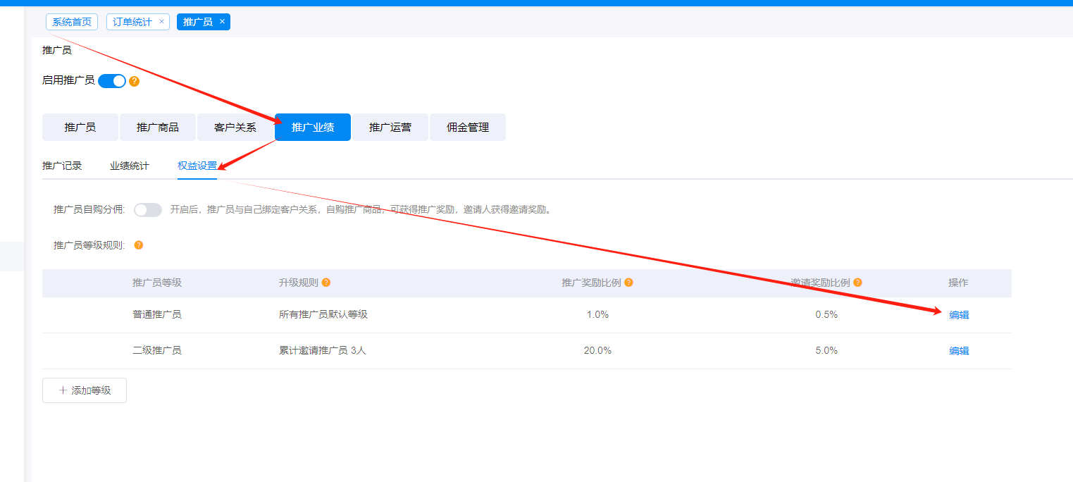Click help icon in 升级规则 column header
Viewport: 1073px width, 482px height.
tap(326, 283)
